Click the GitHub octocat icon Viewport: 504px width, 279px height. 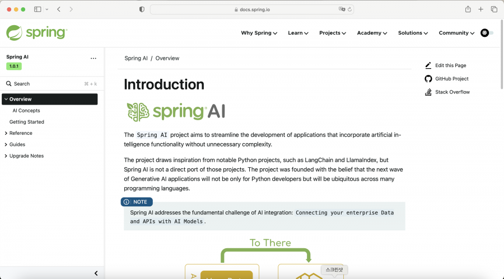[x=428, y=79]
